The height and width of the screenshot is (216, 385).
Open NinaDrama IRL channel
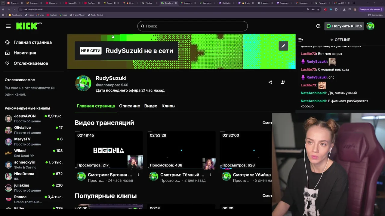(x=34, y=176)
